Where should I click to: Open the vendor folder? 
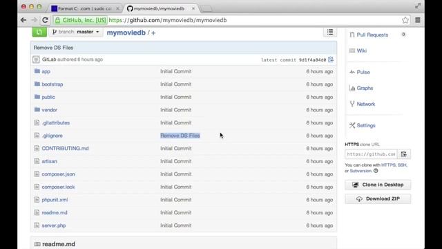49,110
